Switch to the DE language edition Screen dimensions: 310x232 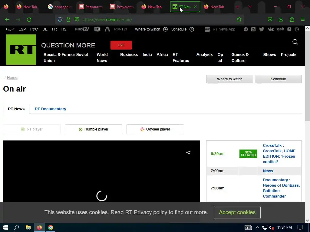click(45, 29)
